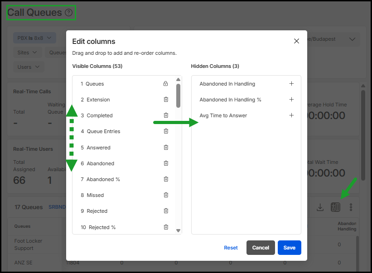Select the 2 Extension column row
Image resolution: width=372 pixels, height=273 pixels.
tap(124, 100)
